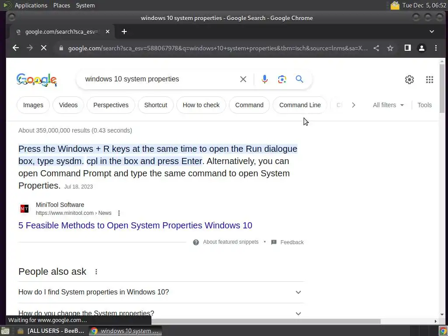448x336 pixels.
Task: Select the Perspectives filter
Action: tap(111, 105)
